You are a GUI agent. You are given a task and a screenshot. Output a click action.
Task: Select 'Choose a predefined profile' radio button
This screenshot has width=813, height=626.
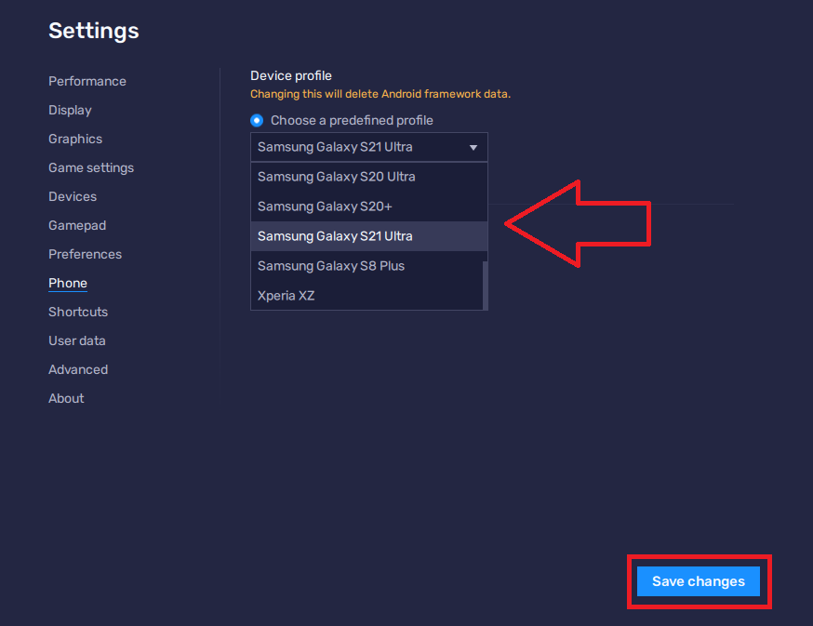(257, 120)
